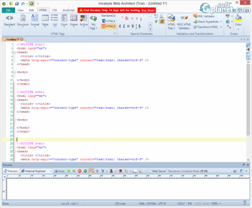
Task: Open the Active content tags menu
Action: [84, 21]
